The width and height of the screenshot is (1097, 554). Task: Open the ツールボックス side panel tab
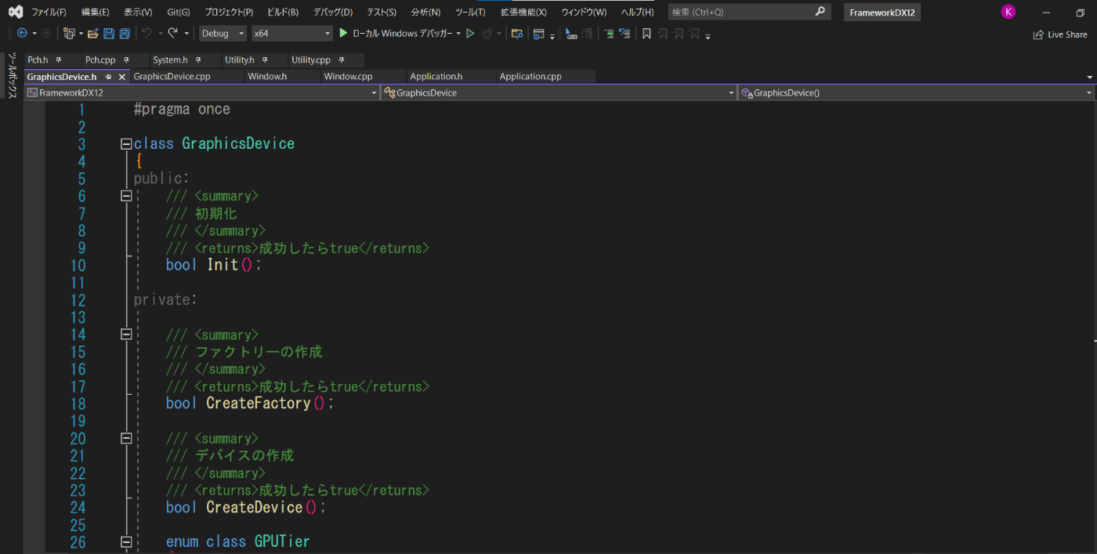pyautogui.click(x=12, y=75)
